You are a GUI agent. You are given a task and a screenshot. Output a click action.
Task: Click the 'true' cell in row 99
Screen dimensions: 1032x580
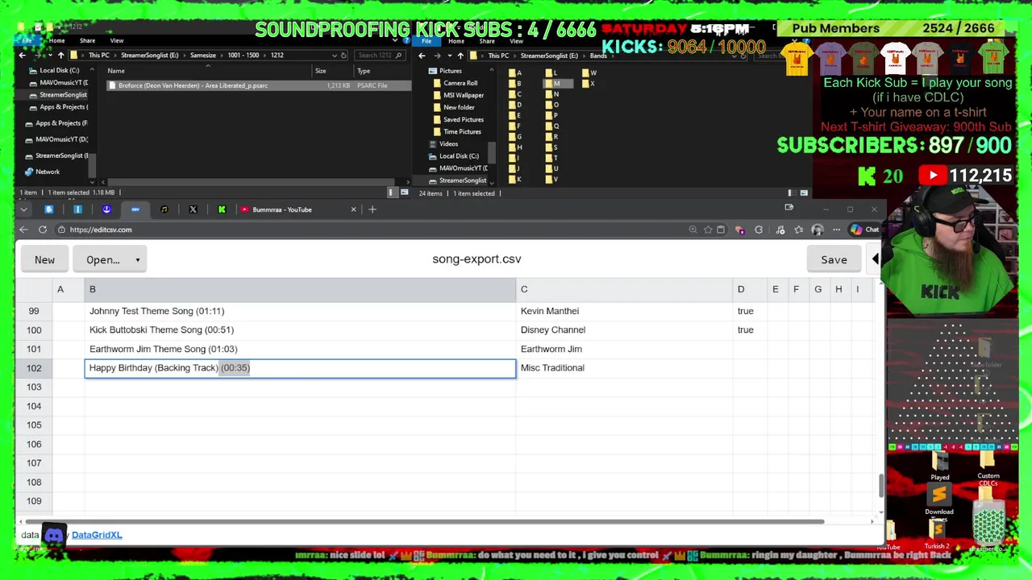tap(748, 311)
